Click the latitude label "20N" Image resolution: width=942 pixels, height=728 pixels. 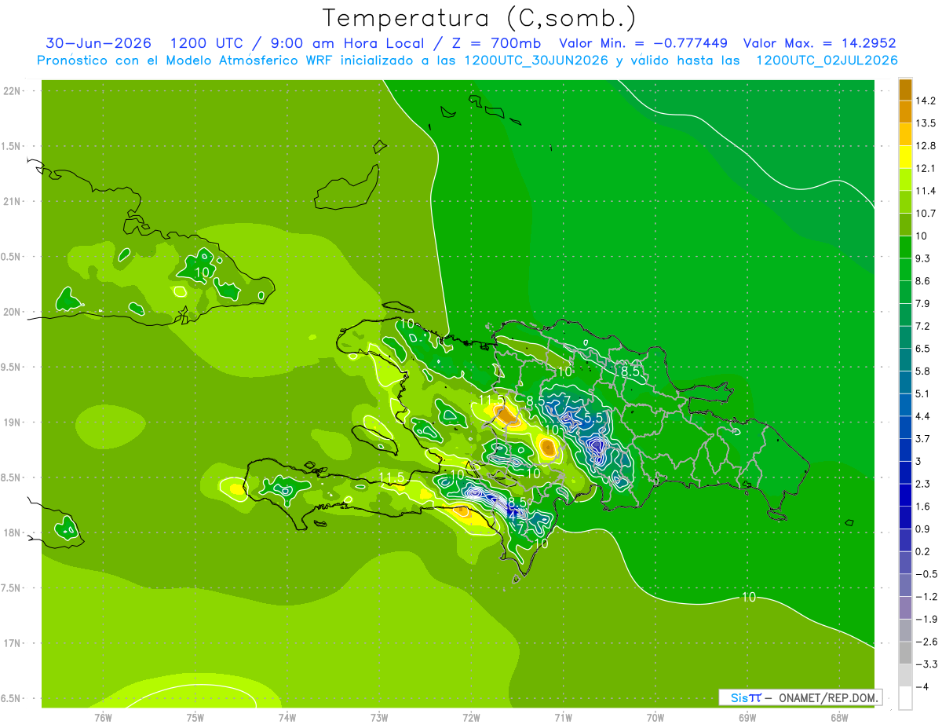(x=13, y=312)
